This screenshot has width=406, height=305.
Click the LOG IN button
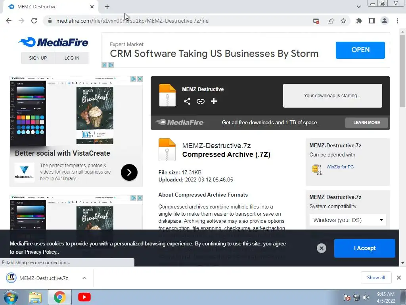(x=72, y=58)
